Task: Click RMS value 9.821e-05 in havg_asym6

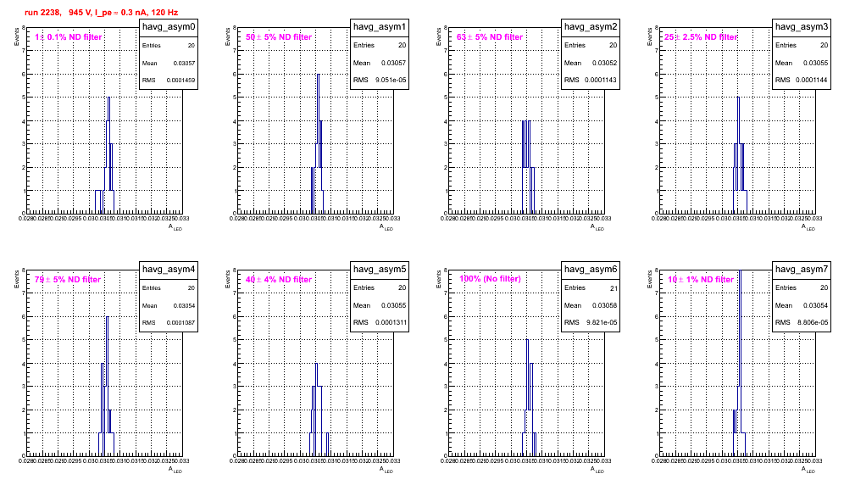Action: pyautogui.click(x=602, y=323)
